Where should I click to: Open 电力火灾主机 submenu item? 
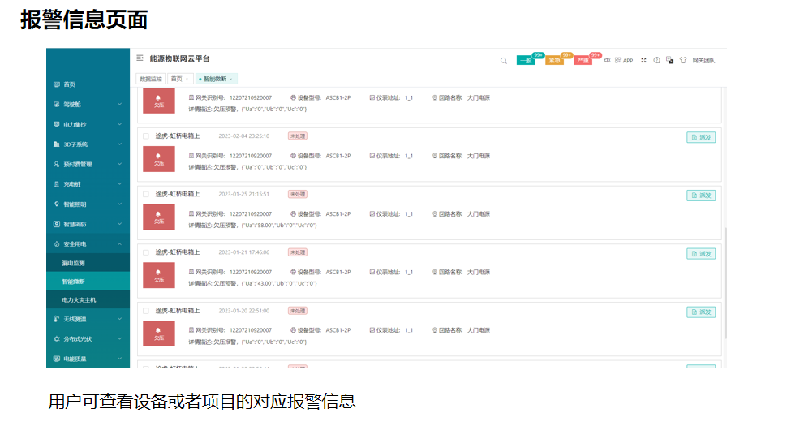[x=88, y=300]
